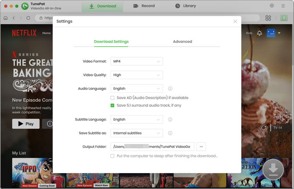
Task: Show Audio Language info tooltip icon
Action: [x=170, y=89]
